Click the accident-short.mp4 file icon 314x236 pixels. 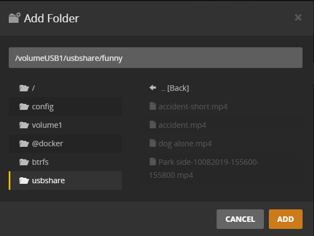153,106
